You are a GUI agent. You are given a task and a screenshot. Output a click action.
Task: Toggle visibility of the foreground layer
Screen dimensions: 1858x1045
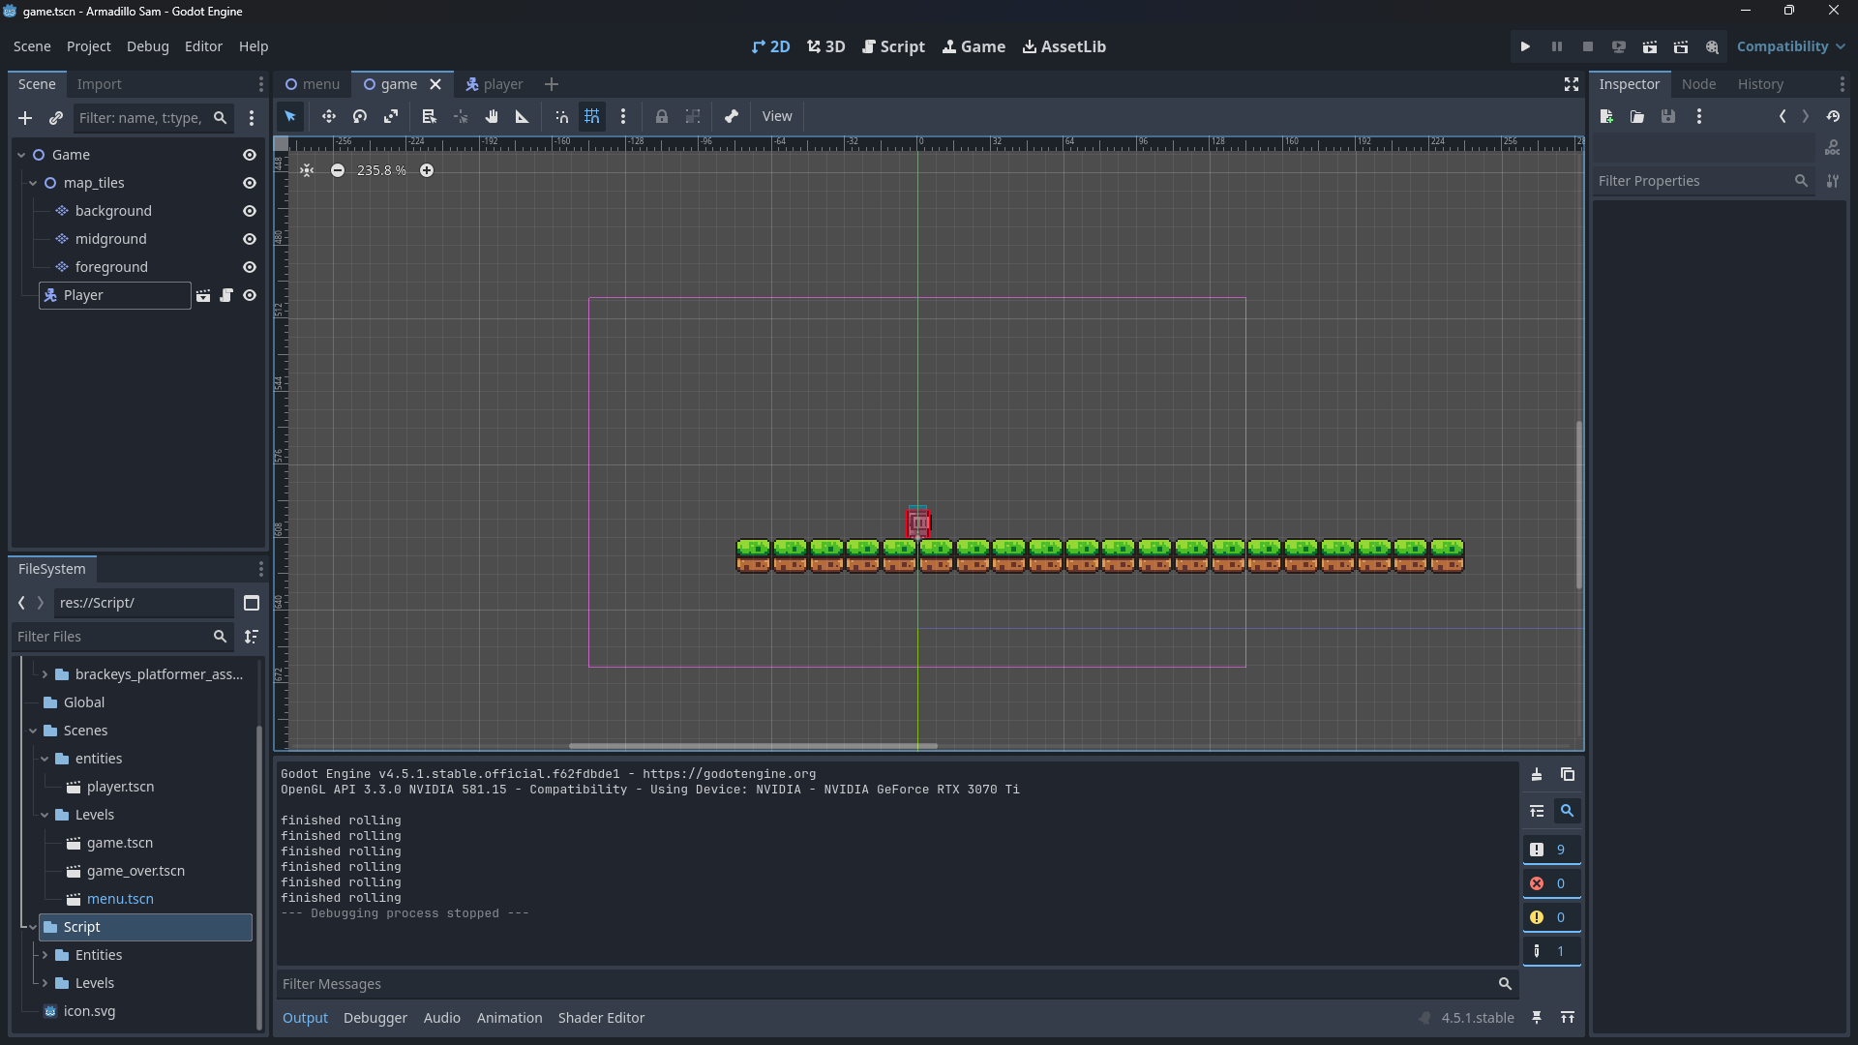pos(250,267)
